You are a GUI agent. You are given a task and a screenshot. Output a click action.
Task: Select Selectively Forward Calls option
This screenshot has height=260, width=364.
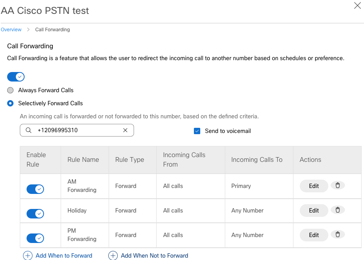pos(10,103)
